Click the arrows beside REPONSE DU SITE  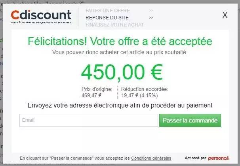coord(151,18)
